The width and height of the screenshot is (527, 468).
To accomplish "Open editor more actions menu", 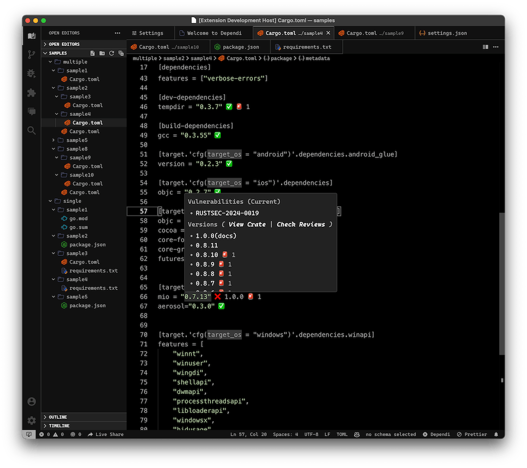I will [496, 47].
